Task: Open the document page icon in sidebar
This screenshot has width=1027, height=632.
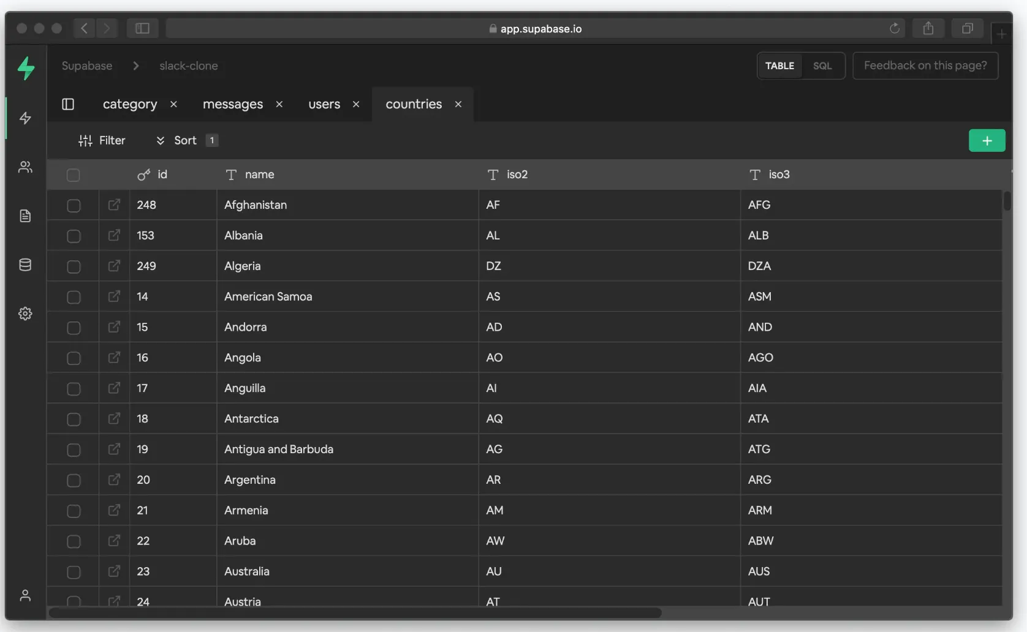Action: (25, 216)
